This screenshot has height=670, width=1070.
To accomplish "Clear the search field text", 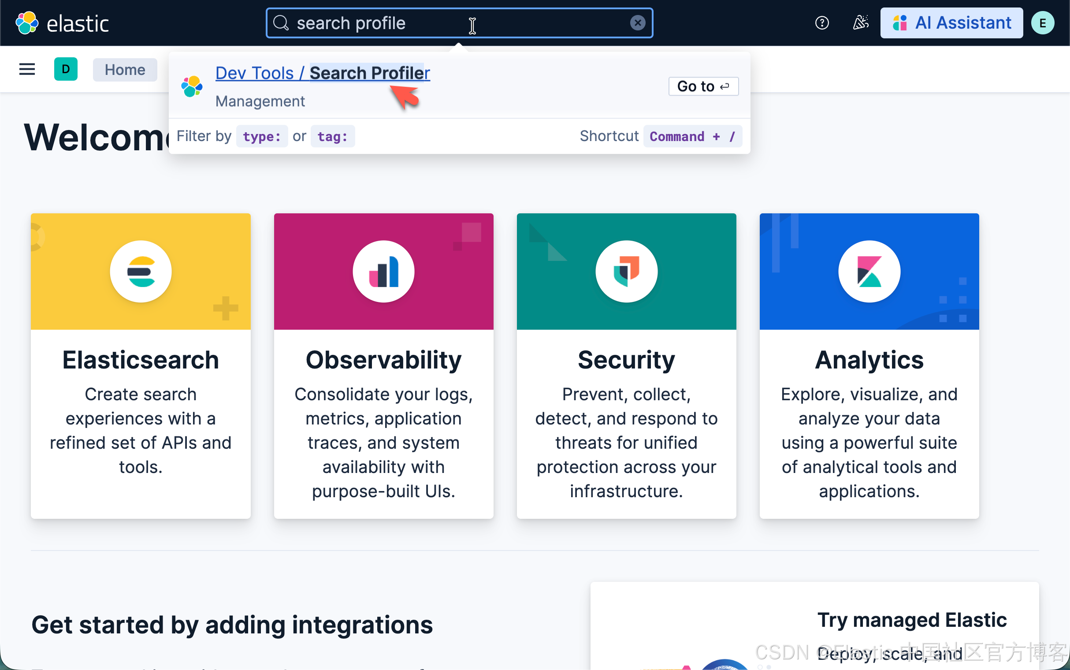I will pos(637,22).
